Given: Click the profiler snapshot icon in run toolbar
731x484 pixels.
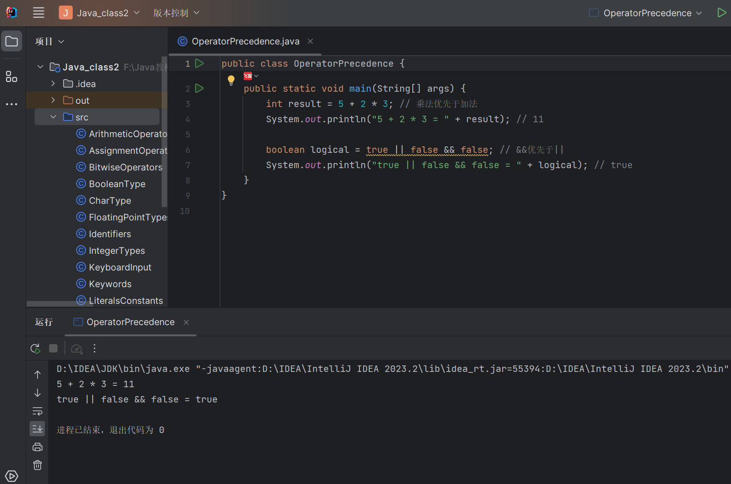Looking at the screenshot, I should (77, 348).
